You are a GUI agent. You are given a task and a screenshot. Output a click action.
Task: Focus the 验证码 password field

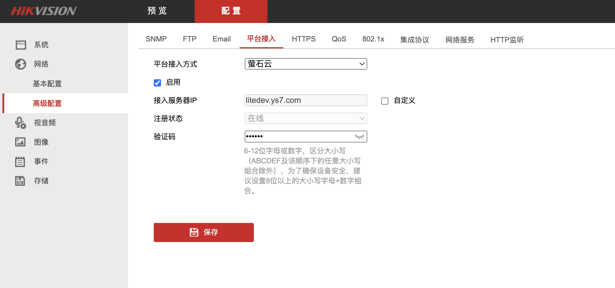click(299, 137)
